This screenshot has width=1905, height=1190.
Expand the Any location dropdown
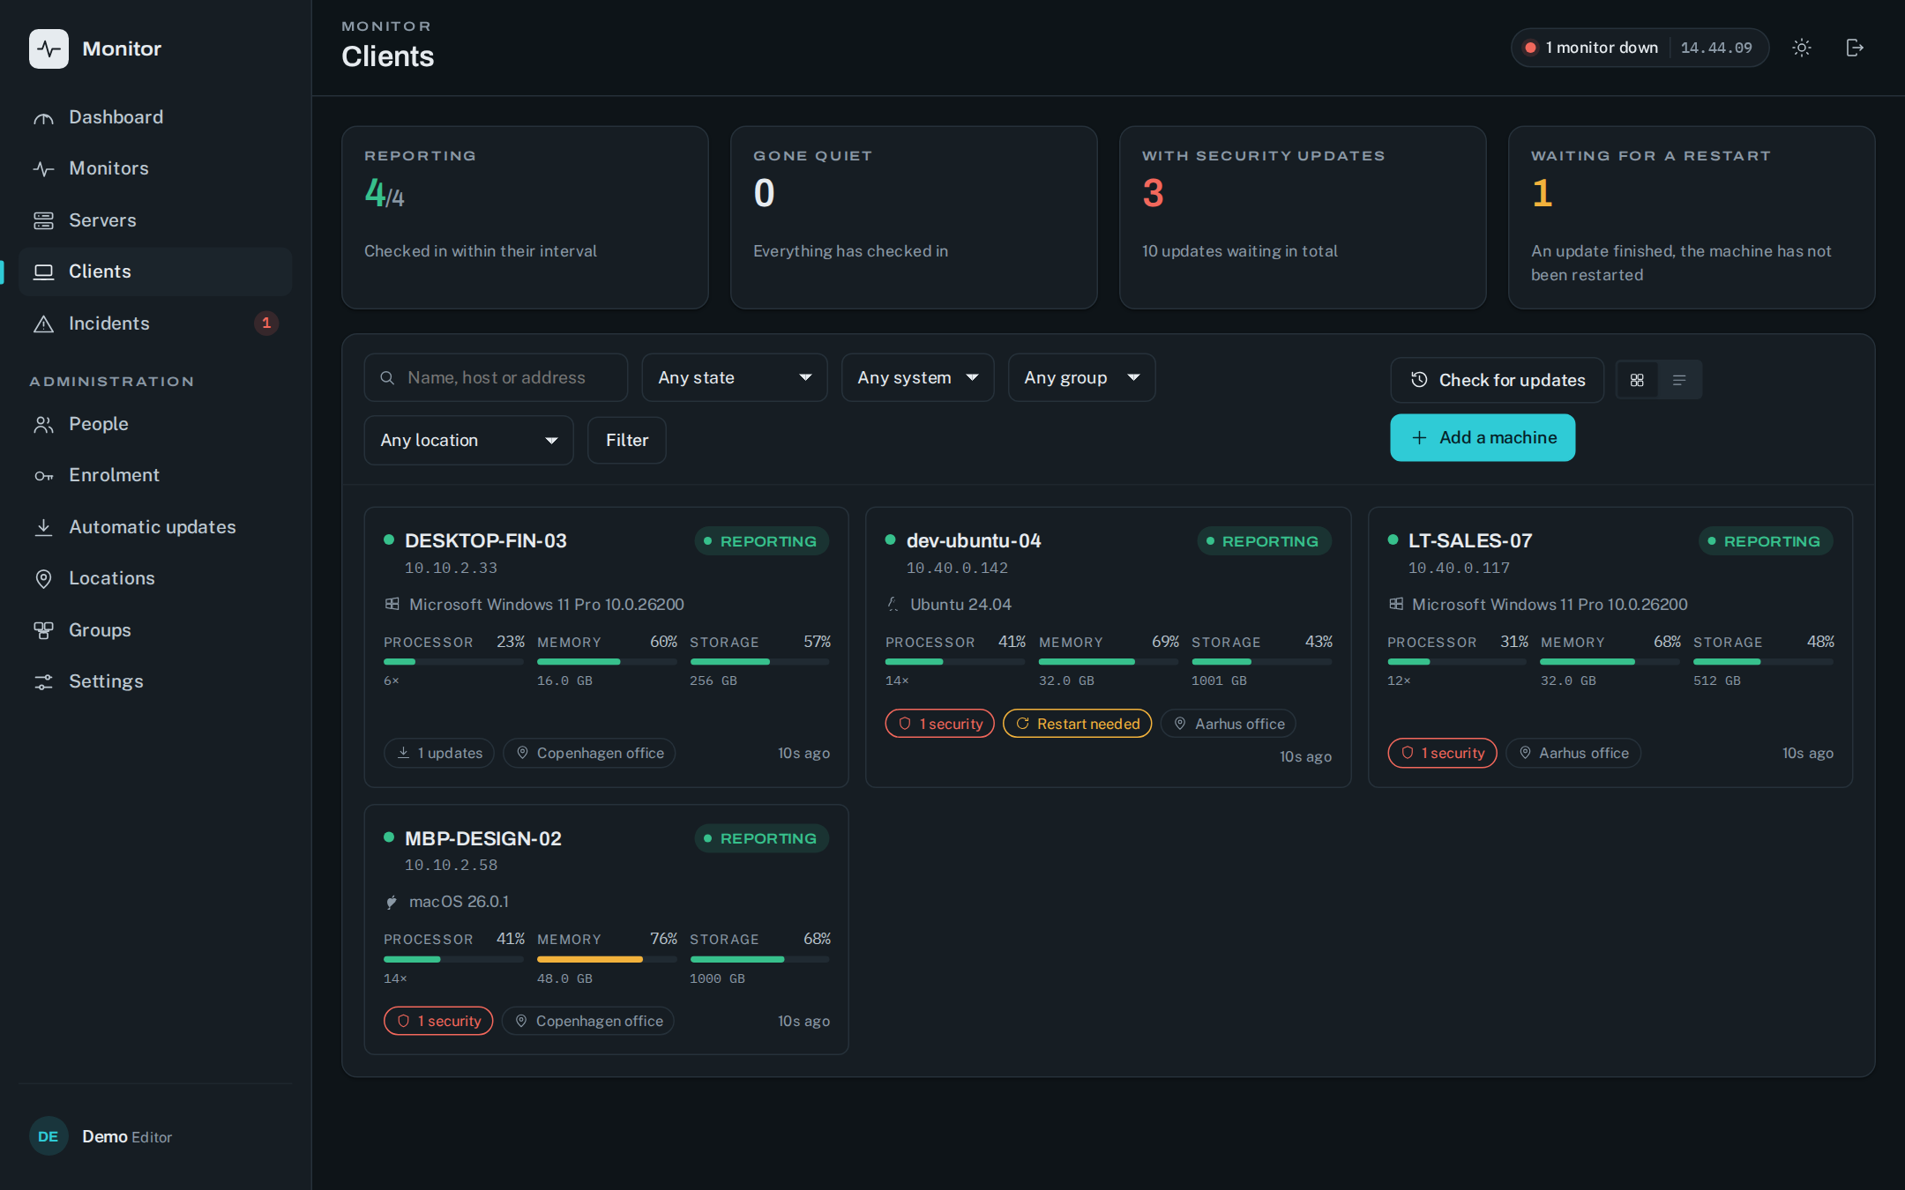point(468,441)
